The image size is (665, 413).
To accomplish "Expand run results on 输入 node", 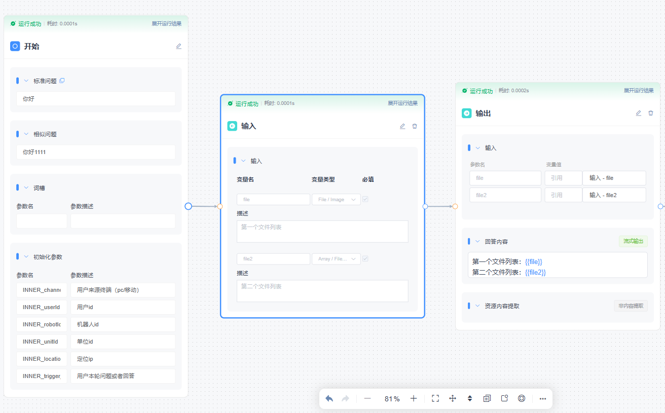I will click(x=402, y=103).
